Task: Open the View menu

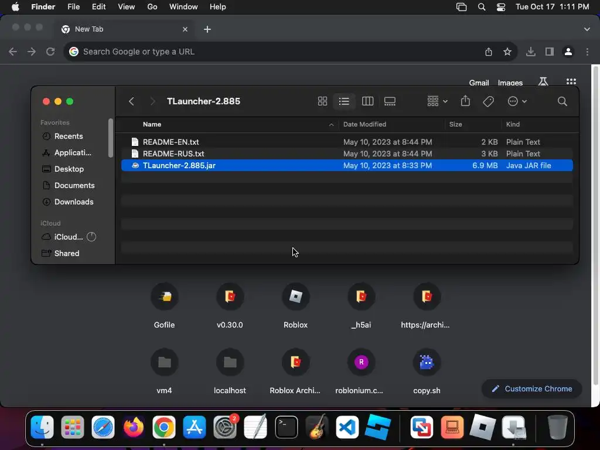Action: coord(127,7)
